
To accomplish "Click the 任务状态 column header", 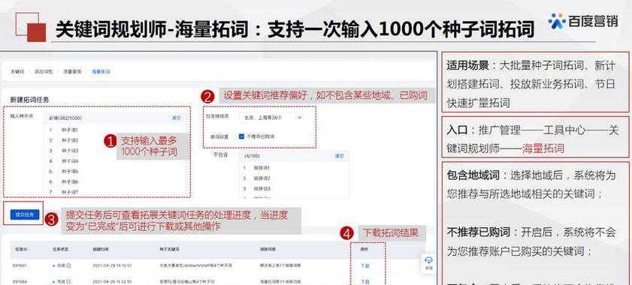I will point(59,250).
